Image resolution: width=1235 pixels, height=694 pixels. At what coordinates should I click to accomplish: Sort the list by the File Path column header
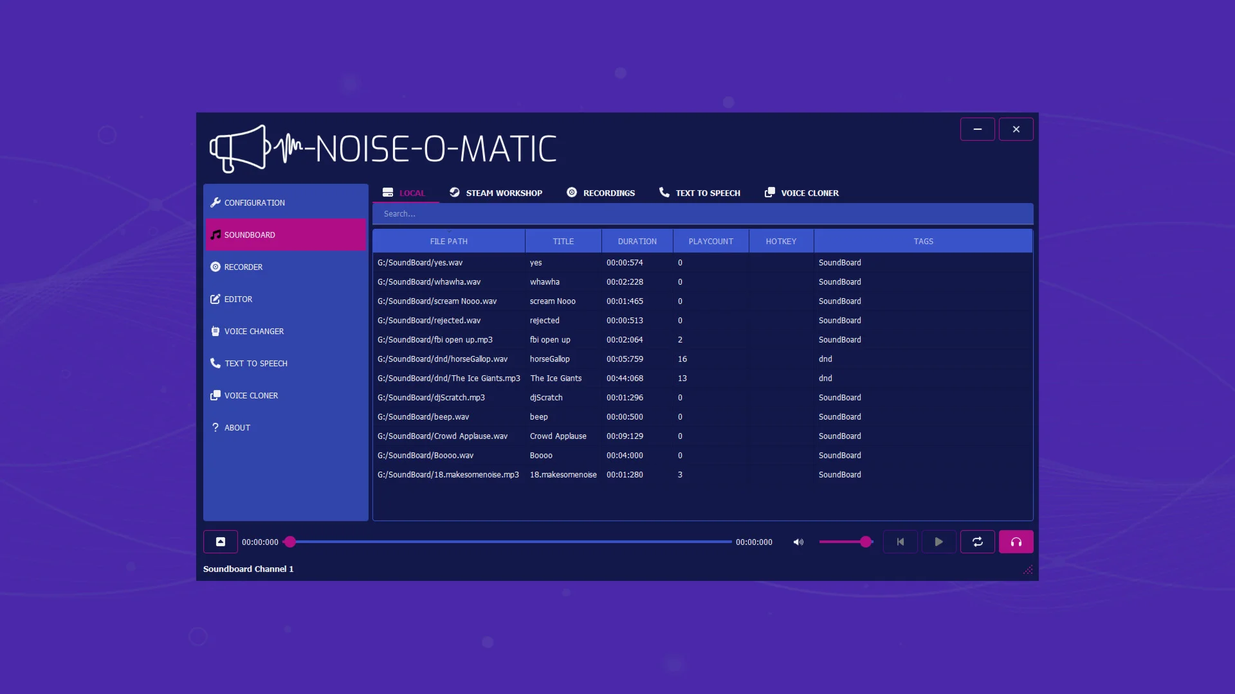click(x=448, y=241)
